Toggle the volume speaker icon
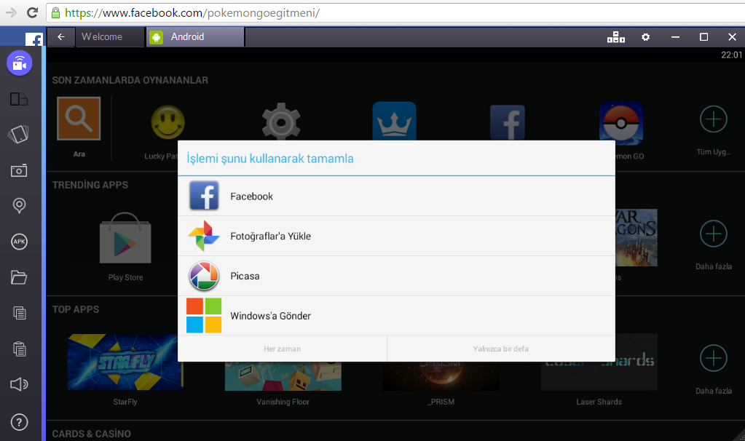The image size is (745, 441). coord(19,384)
